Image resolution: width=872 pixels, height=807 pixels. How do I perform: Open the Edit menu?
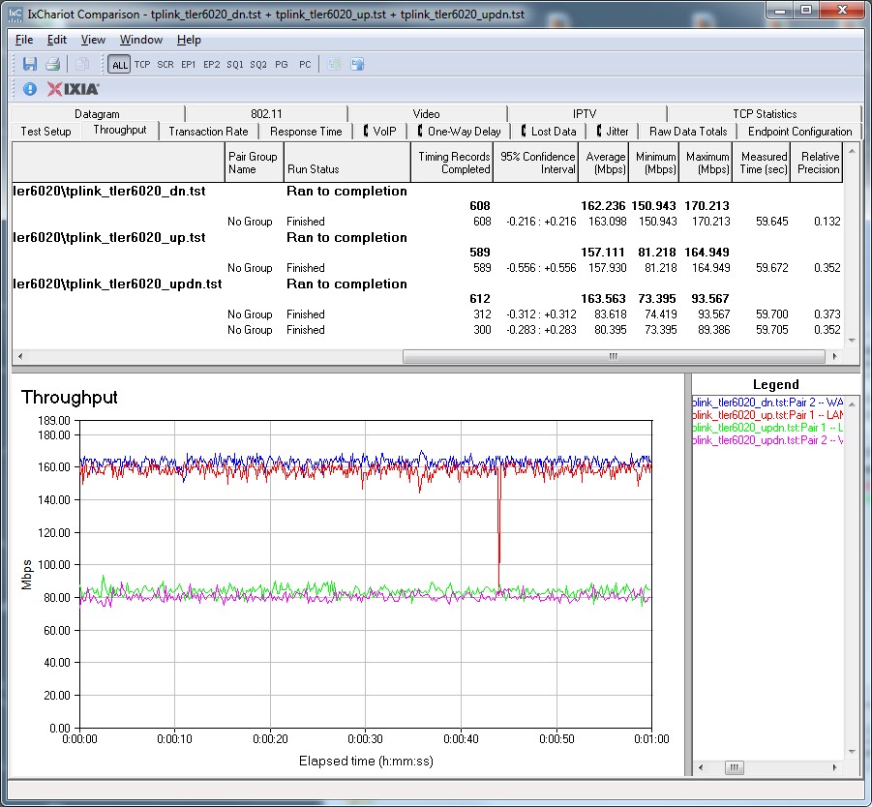click(x=57, y=40)
